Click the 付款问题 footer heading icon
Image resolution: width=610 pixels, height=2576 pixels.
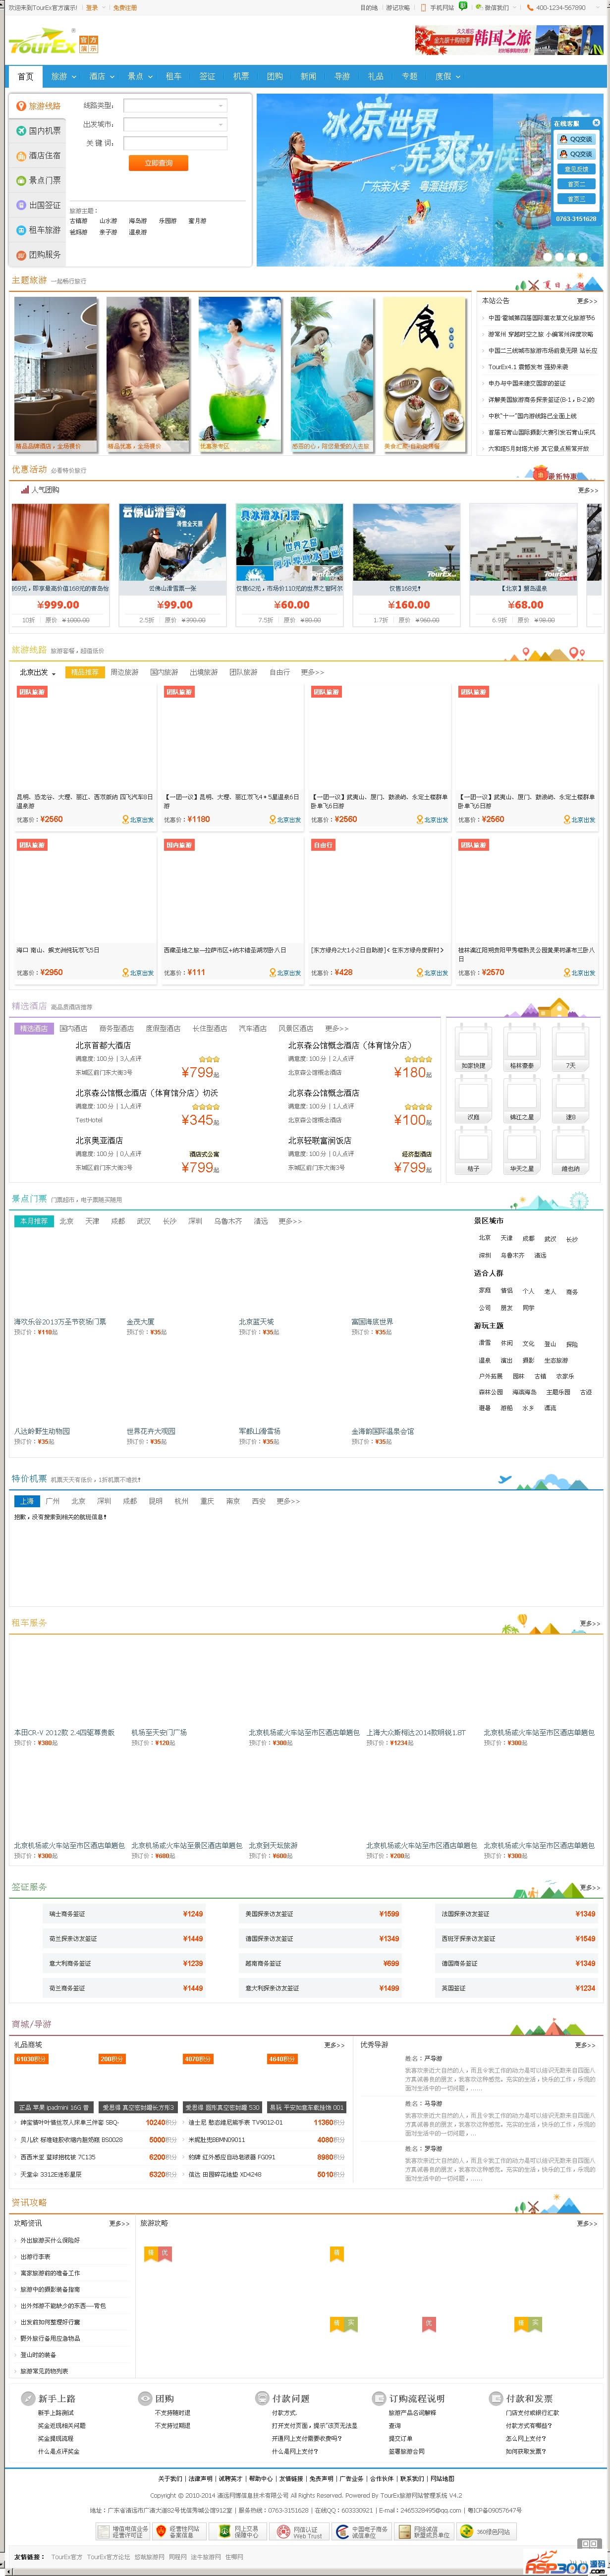(262, 2398)
